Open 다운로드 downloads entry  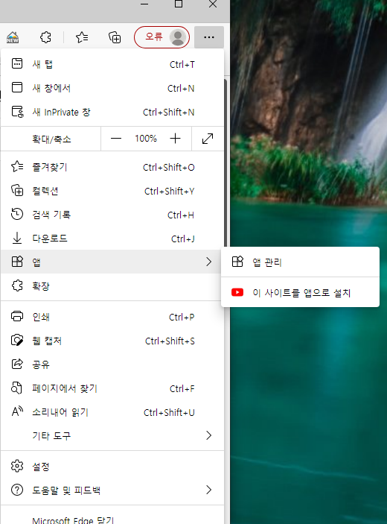coord(112,239)
